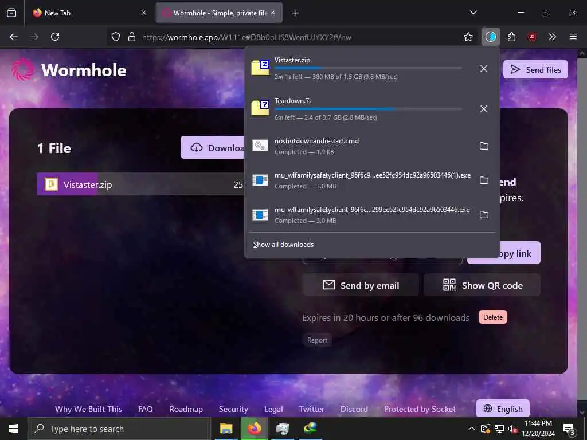Open mu_wlfamilysafetyclient (1).exe download entry
This screenshot has height=440, width=587.
click(x=359, y=180)
